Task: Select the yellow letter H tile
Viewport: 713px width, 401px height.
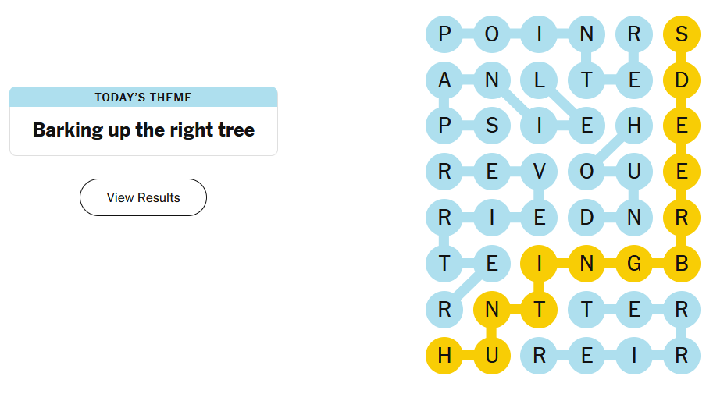Action: tap(444, 356)
